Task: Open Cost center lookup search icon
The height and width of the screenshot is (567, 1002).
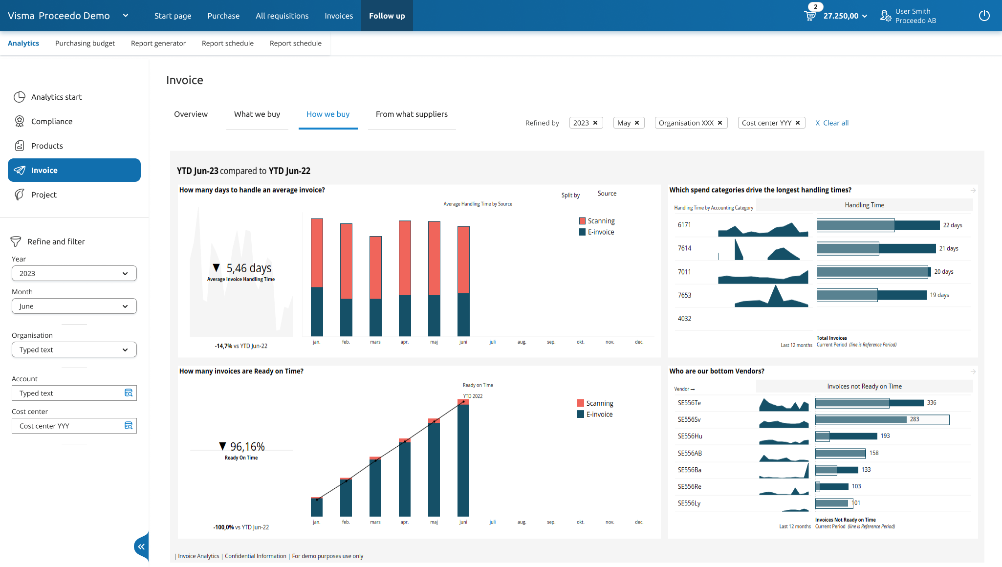Action: (x=128, y=426)
